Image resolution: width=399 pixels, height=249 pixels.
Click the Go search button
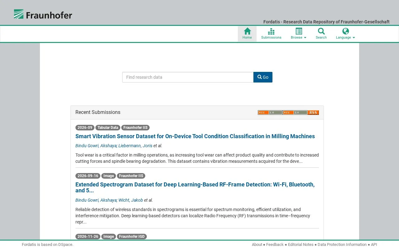(263, 77)
